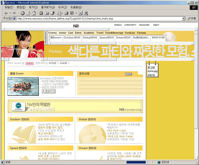Image resolution: width=199 pixels, height=165 pixels.
Task: Select the Cinema navigation item
Action: click(52, 33)
